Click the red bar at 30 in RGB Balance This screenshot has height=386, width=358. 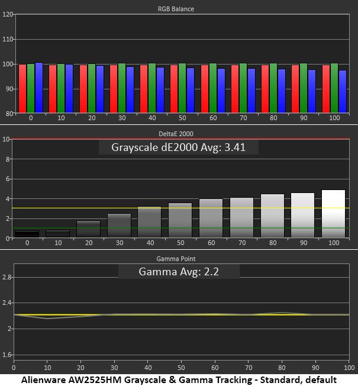114,89
